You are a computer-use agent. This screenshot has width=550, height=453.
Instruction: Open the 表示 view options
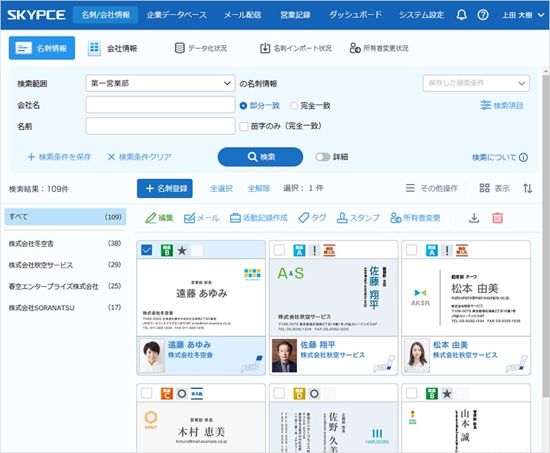point(494,188)
